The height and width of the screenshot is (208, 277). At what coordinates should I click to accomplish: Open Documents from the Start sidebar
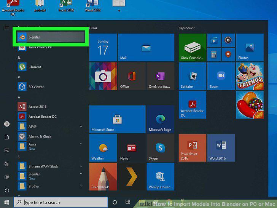[x=7, y=137]
